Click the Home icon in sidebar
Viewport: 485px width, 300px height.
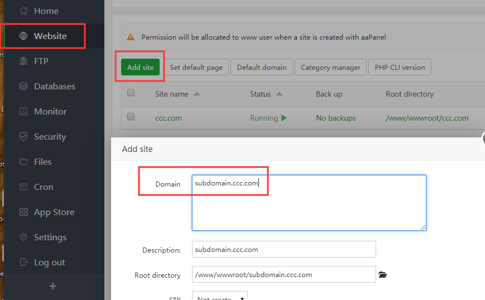(23, 11)
